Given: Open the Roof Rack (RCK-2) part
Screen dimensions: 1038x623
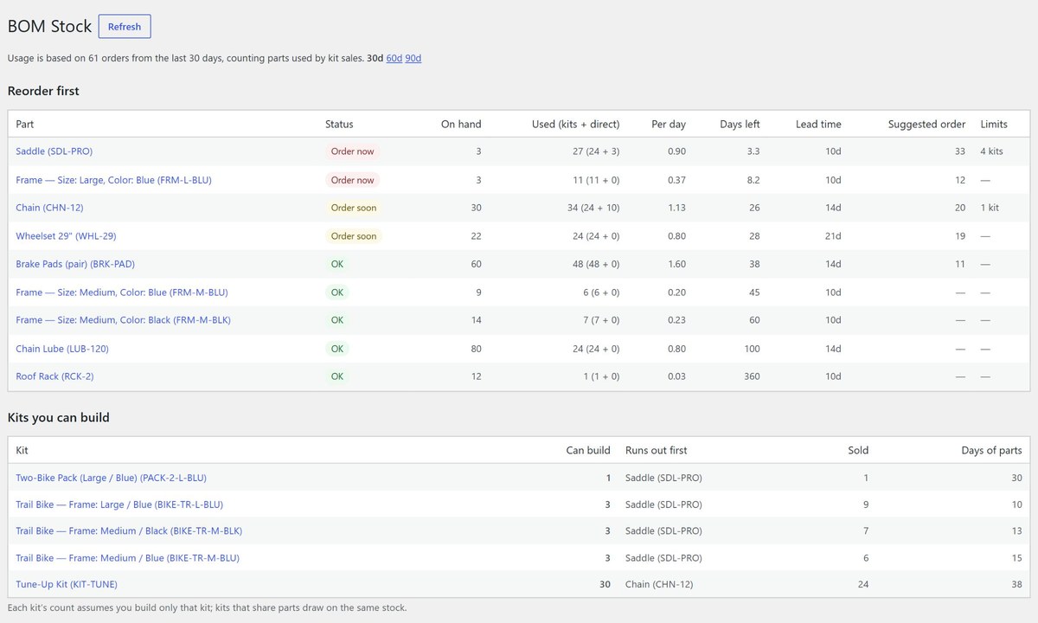Looking at the screenshot, I should [54, 376].
